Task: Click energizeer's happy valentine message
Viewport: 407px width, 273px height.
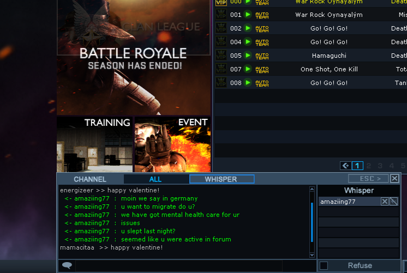Action: 110,190
